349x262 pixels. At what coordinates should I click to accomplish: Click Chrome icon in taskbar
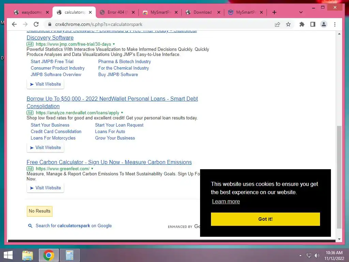tap(49, 255)
